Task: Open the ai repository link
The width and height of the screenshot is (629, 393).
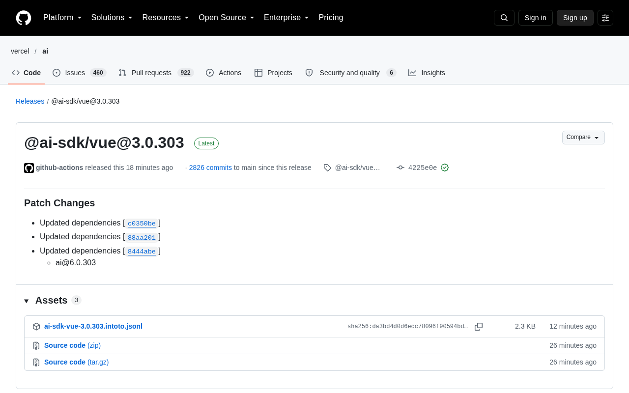Action: click(45, 51)
